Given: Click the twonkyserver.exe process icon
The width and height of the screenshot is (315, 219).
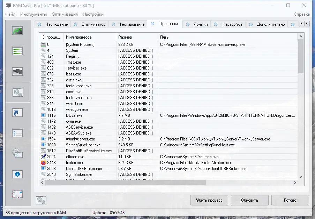Looking at the screenshot, I should click(43, 139).
